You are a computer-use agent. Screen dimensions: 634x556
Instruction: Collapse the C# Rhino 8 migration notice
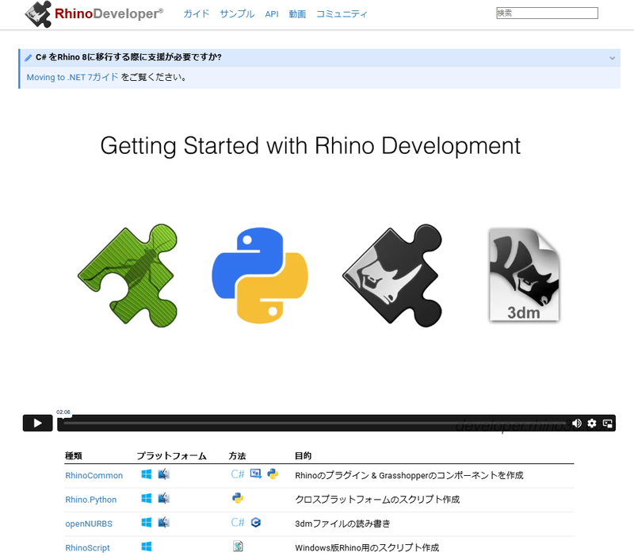(x=612, y=58)
